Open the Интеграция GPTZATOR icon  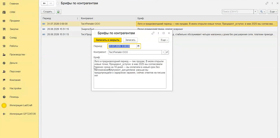pyautogui.click(x=4, y=114)
